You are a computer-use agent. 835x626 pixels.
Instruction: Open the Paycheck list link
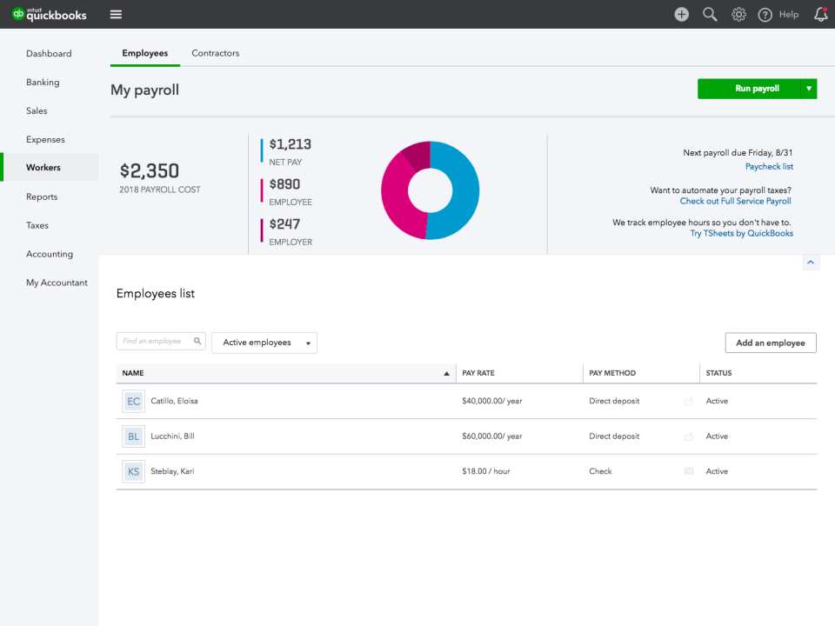(769, 166)
